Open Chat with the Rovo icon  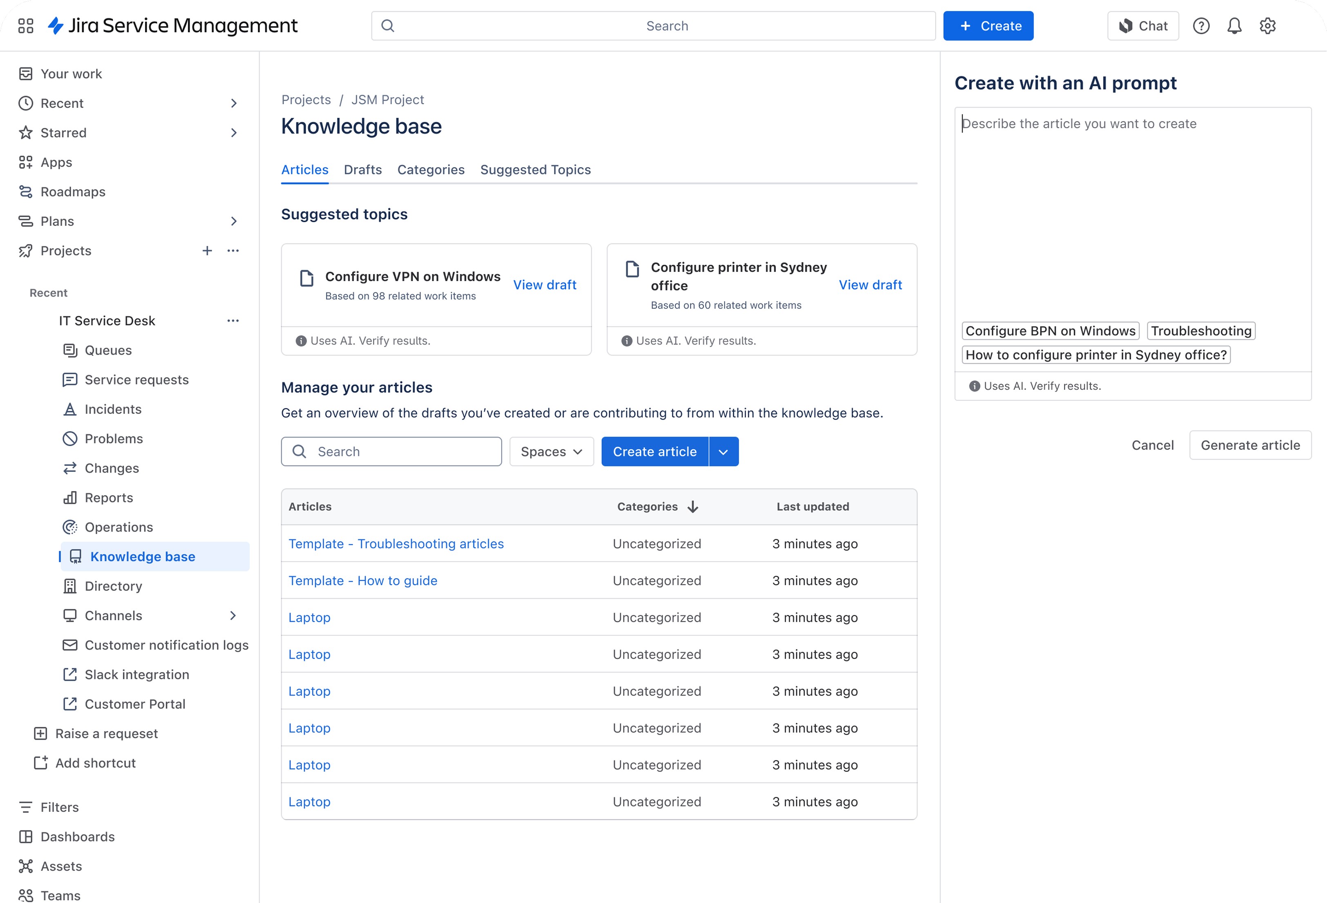pos(1143,26)
